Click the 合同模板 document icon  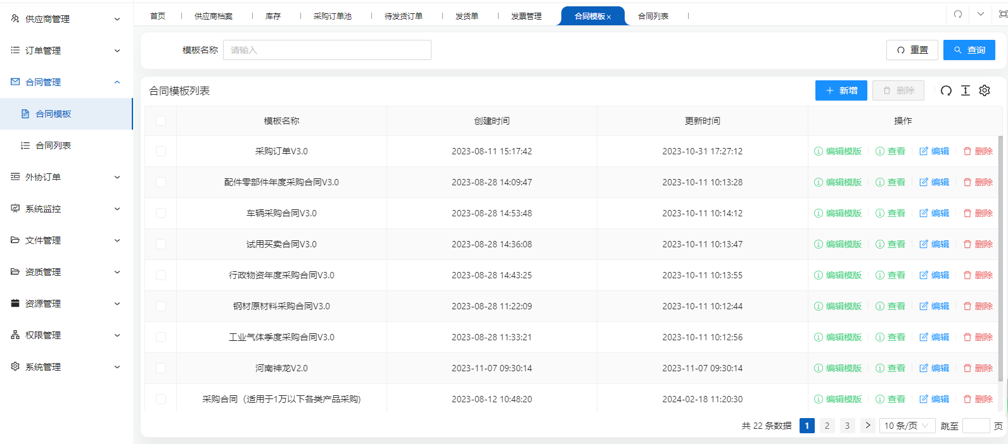pyautogui.click(x=25, y=114)
